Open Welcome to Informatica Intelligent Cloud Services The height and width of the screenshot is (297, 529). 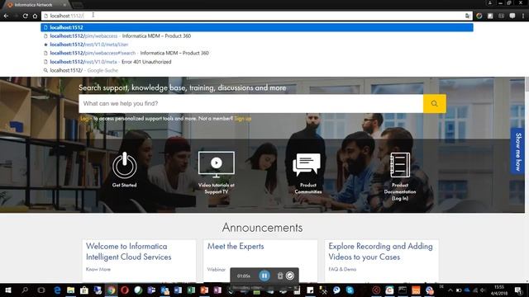point(129,251)
